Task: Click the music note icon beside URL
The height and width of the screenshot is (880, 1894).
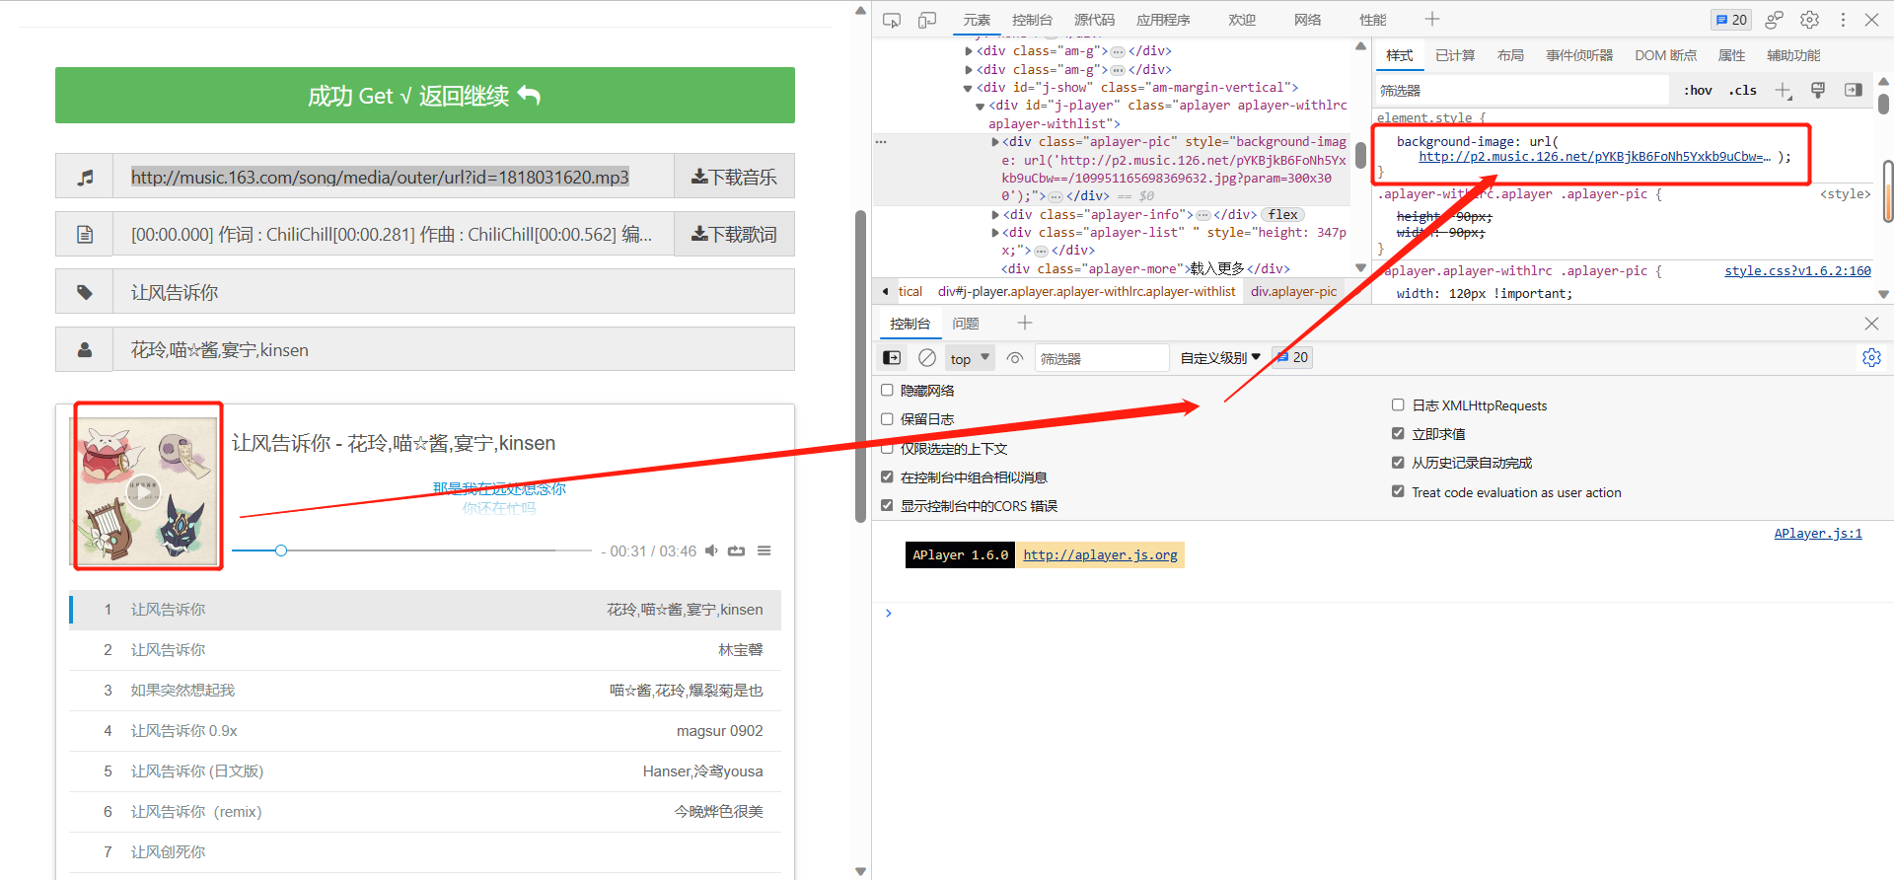Action: pyautogui.click(x=85, y=177)
